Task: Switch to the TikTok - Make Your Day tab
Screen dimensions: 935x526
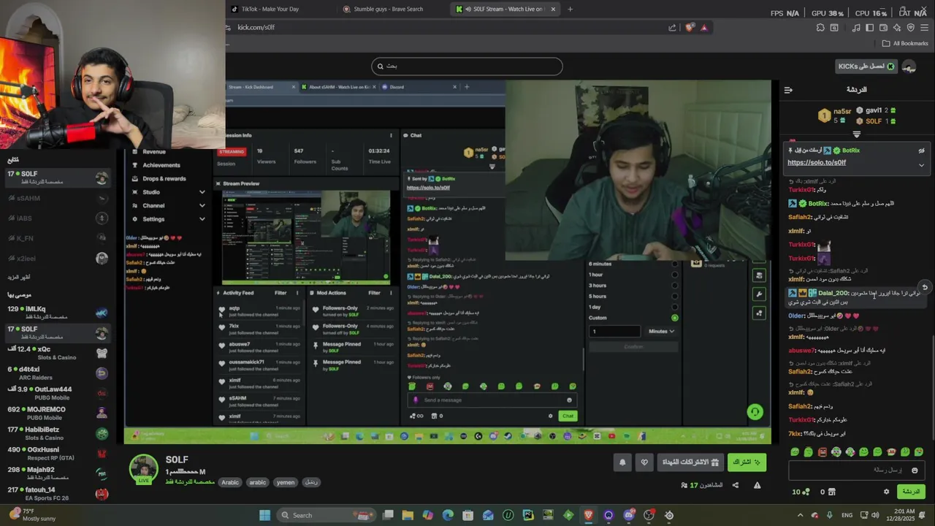Action: pyautogui.click(x=270, y=9)
